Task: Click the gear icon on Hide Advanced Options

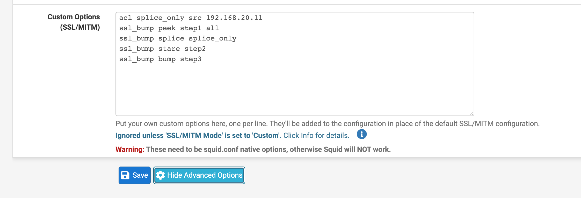Action: (161, 175)
